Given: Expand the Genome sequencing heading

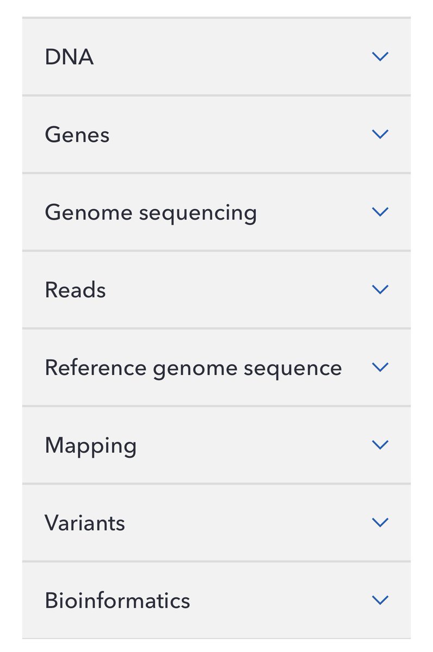Looking at the screenshot, I should click(x=151, y=212).
